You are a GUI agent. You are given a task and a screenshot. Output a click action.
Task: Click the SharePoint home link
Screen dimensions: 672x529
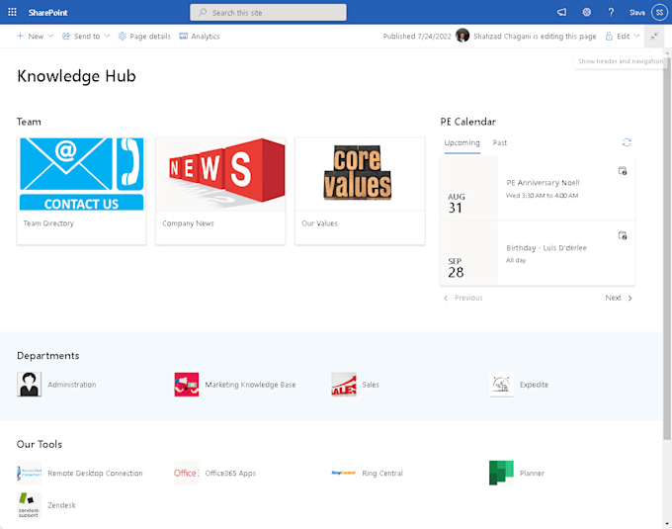coord(47,13)
